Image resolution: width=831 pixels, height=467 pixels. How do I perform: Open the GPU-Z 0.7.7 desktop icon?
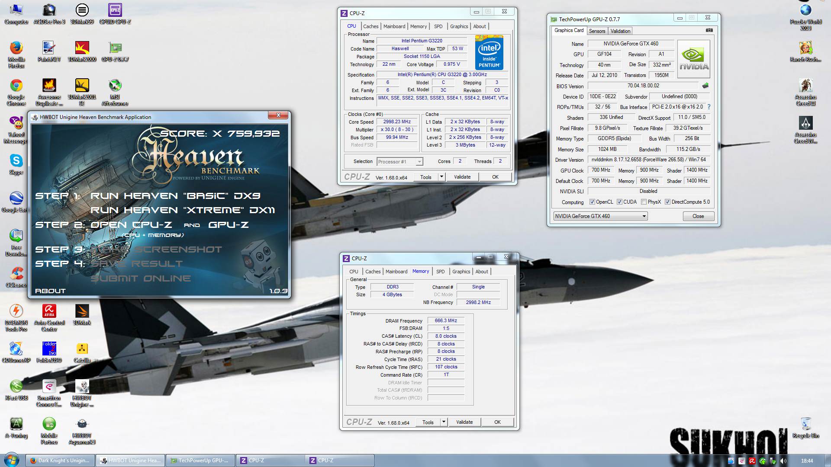[x=115, y=51]
